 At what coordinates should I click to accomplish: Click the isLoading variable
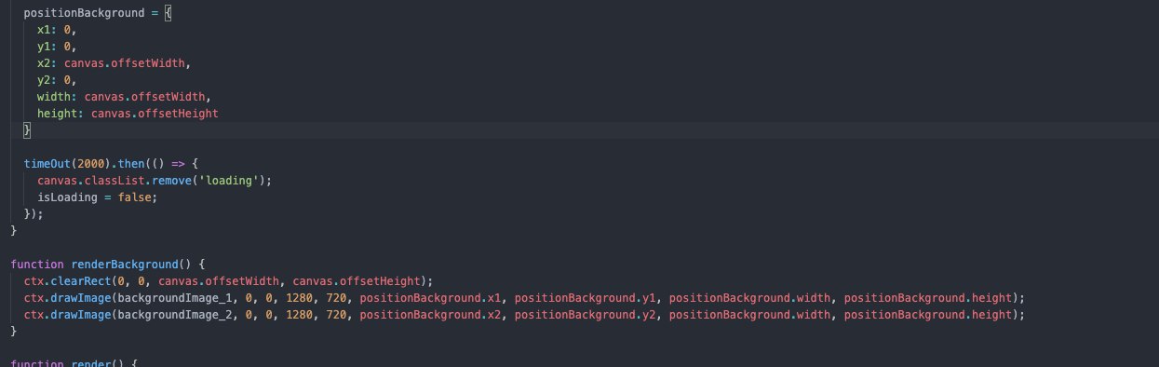coord(67,197)
